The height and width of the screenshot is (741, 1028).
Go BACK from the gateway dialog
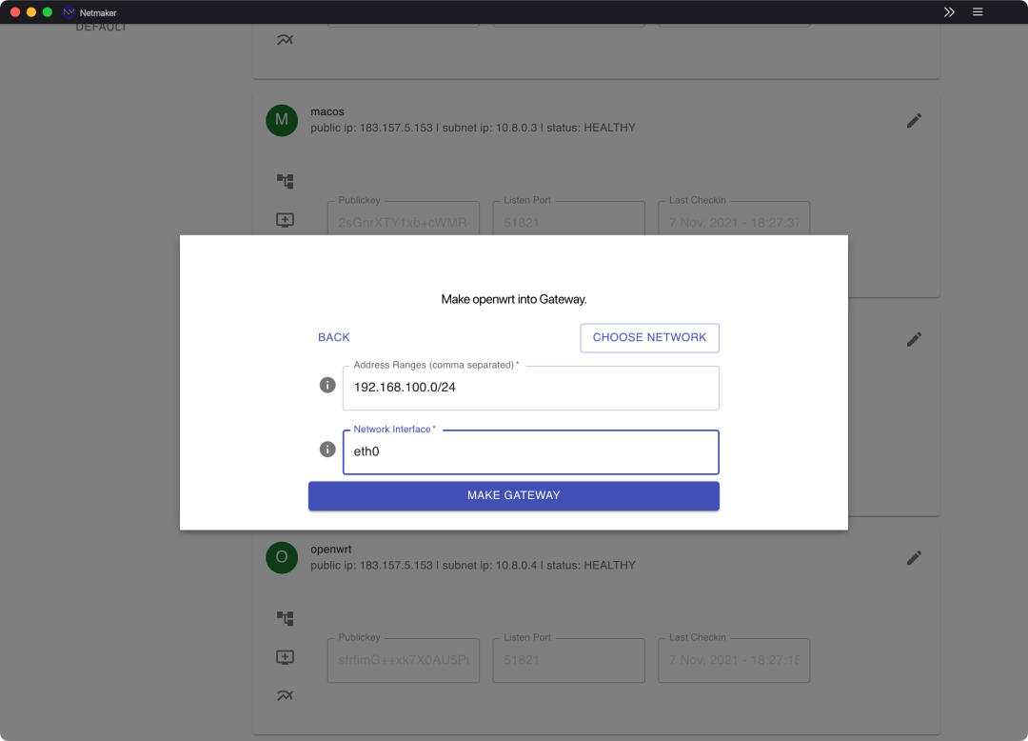(334, 337)
